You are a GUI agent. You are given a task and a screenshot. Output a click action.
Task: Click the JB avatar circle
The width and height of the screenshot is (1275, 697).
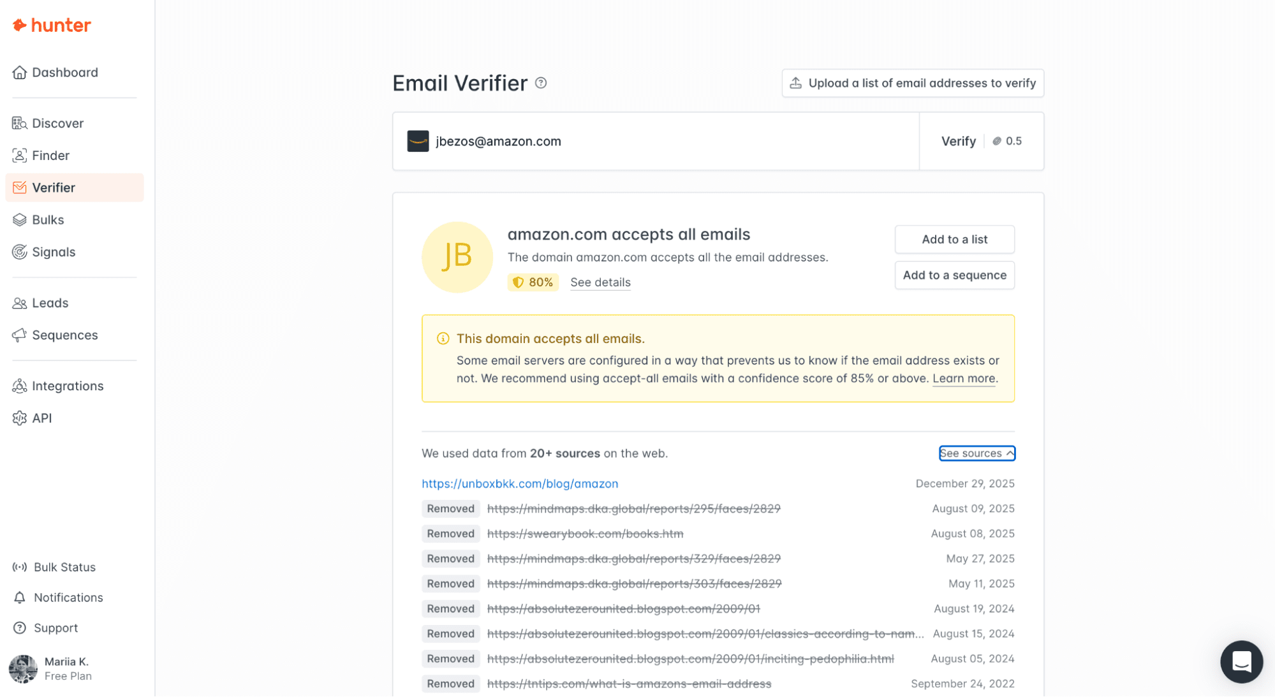tap(457, 257)
